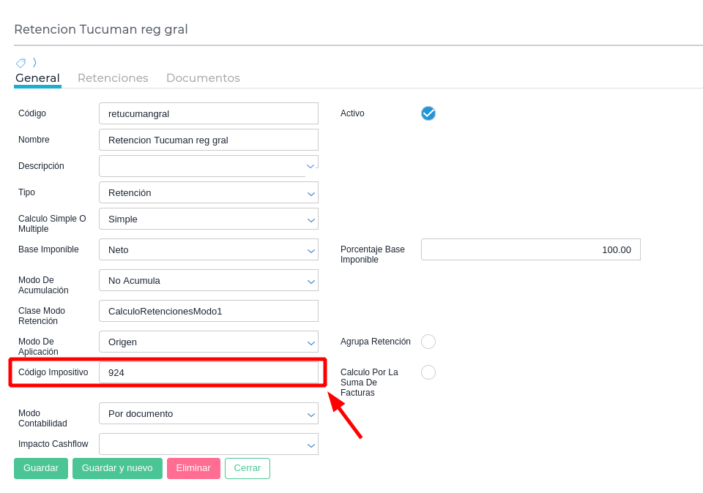
Task: Open the Base Imponible dropdown
Action: tap(209, 249)
